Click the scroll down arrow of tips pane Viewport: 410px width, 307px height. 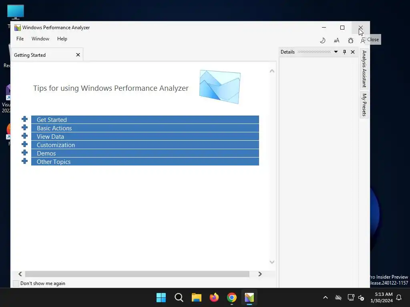272,262
